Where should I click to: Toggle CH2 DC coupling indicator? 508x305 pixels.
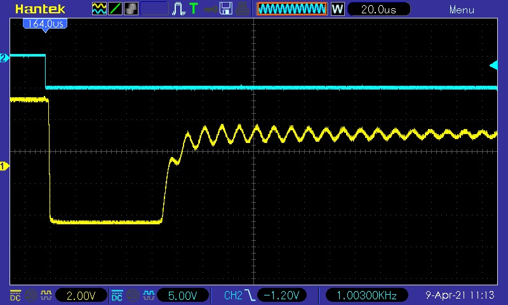pos(117,295)
